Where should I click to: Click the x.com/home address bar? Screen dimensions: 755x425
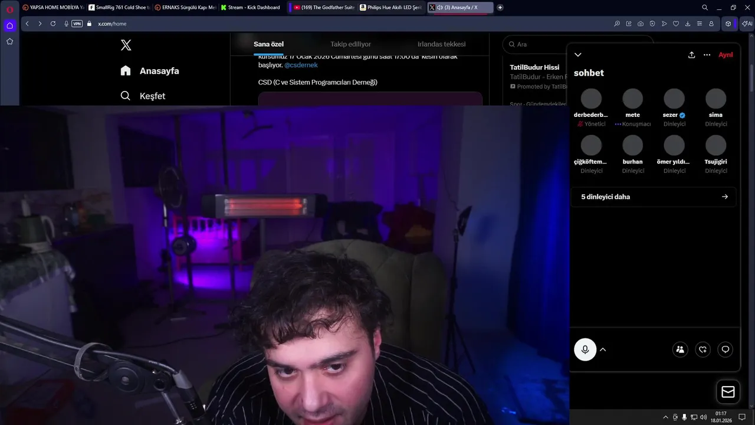point(112,24)
